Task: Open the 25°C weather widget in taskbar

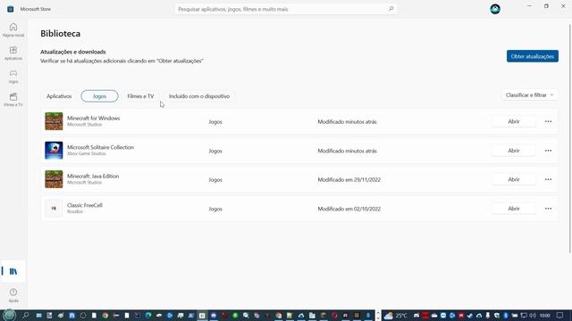Action: coord(395,316)
